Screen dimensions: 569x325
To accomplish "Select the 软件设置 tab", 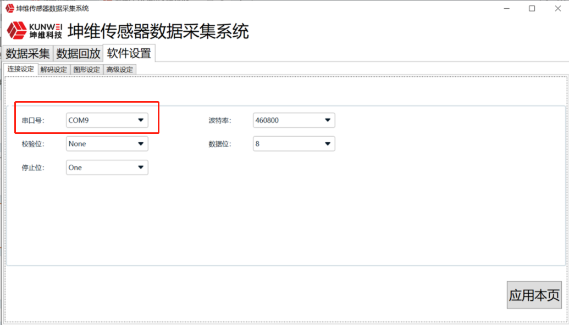I will coord(129,53).
